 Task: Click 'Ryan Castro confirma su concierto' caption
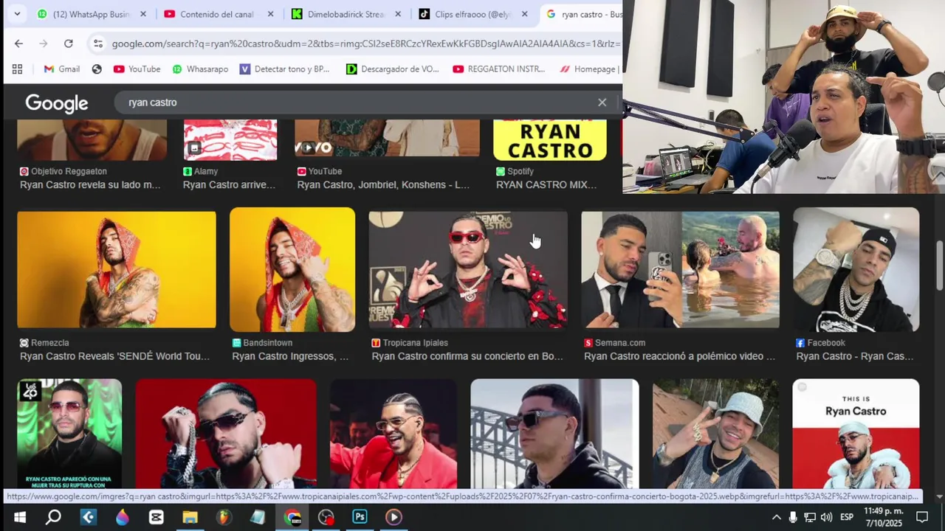[x=467, y=356]
